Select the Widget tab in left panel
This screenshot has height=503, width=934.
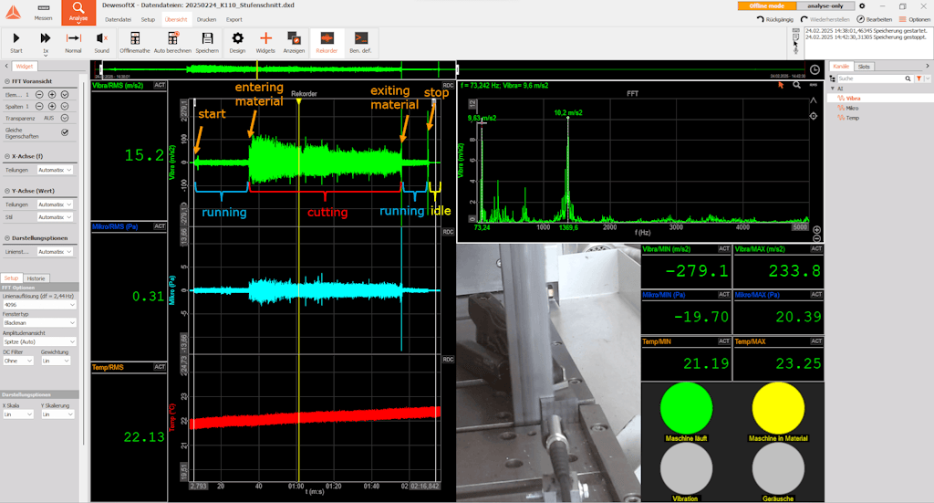point(25,66)
